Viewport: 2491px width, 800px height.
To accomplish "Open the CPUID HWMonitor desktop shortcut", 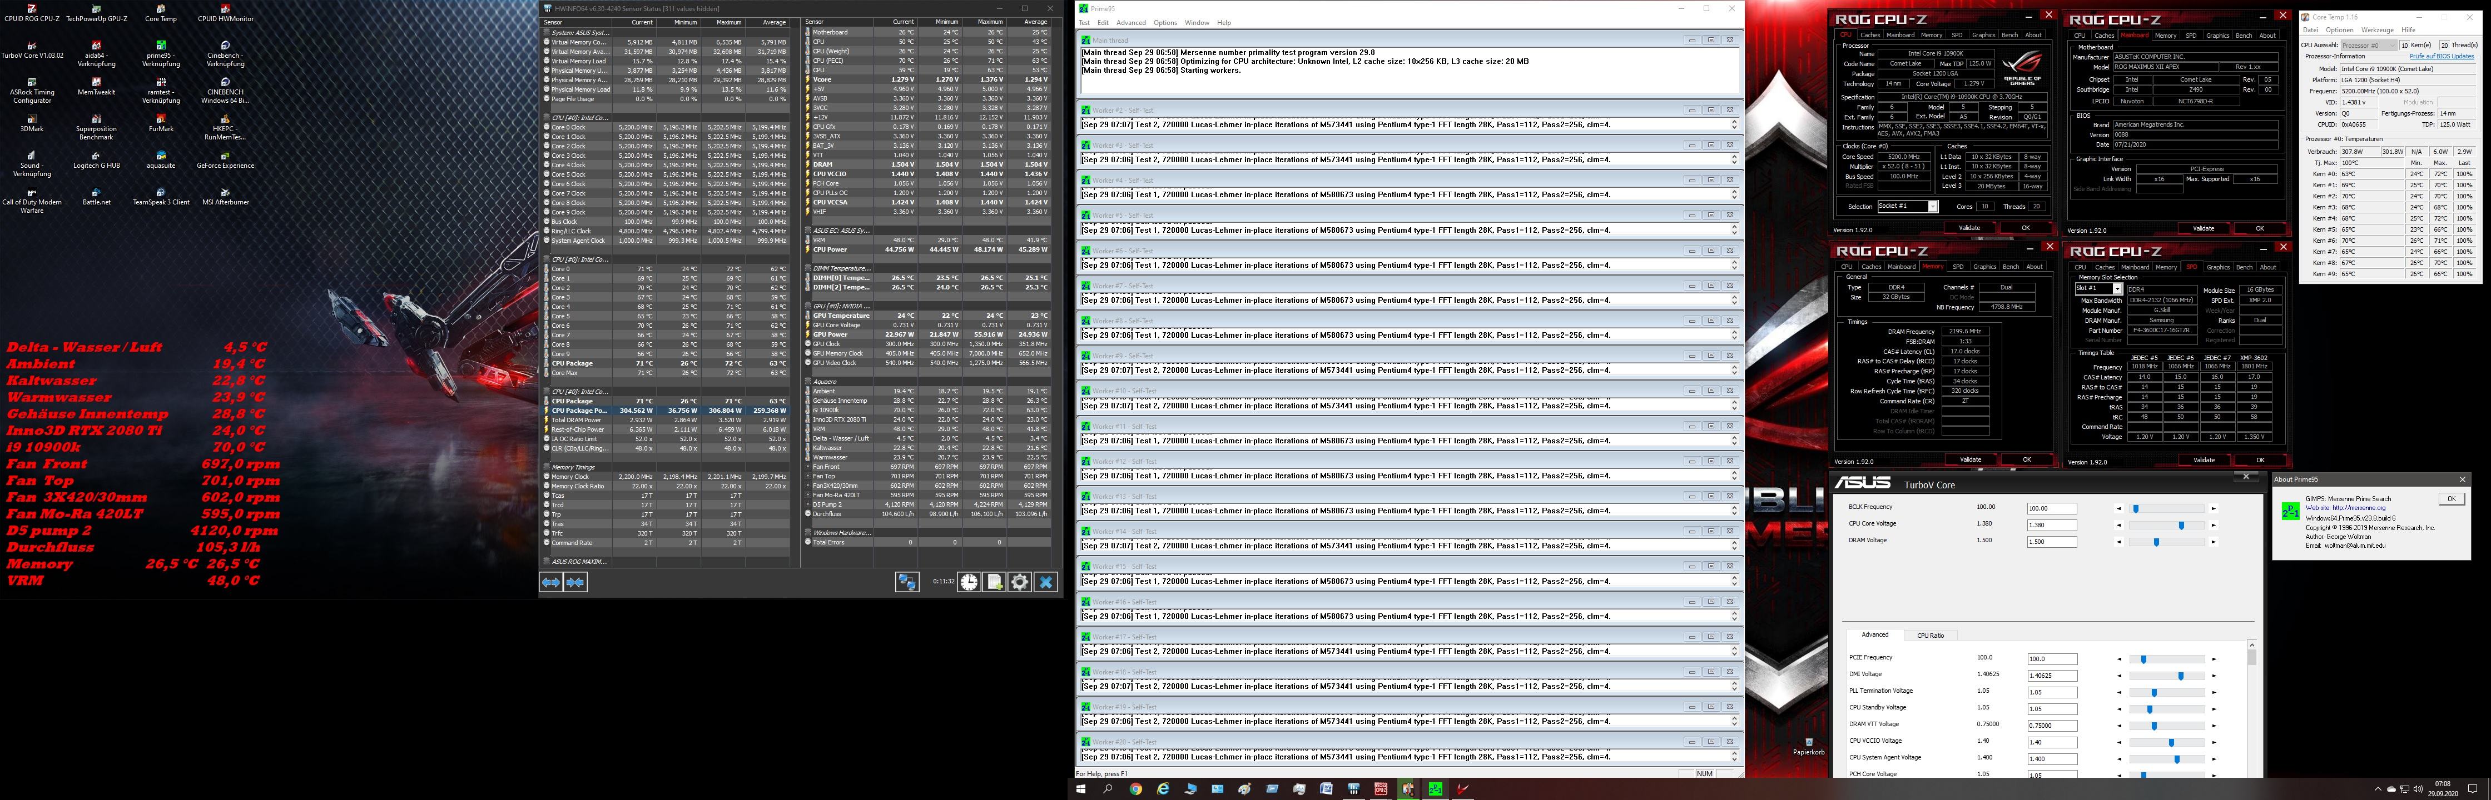I will click(x=225, y=13).
